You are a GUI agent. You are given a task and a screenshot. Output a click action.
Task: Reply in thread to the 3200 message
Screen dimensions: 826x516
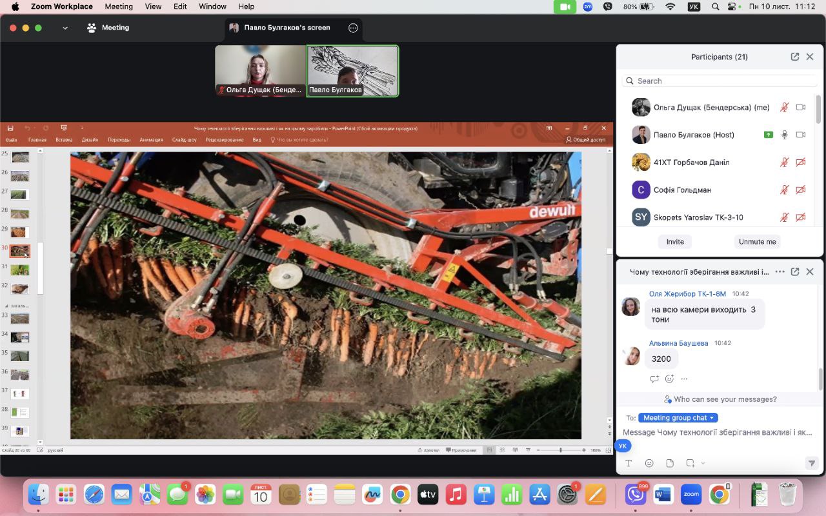click(654, 379)
